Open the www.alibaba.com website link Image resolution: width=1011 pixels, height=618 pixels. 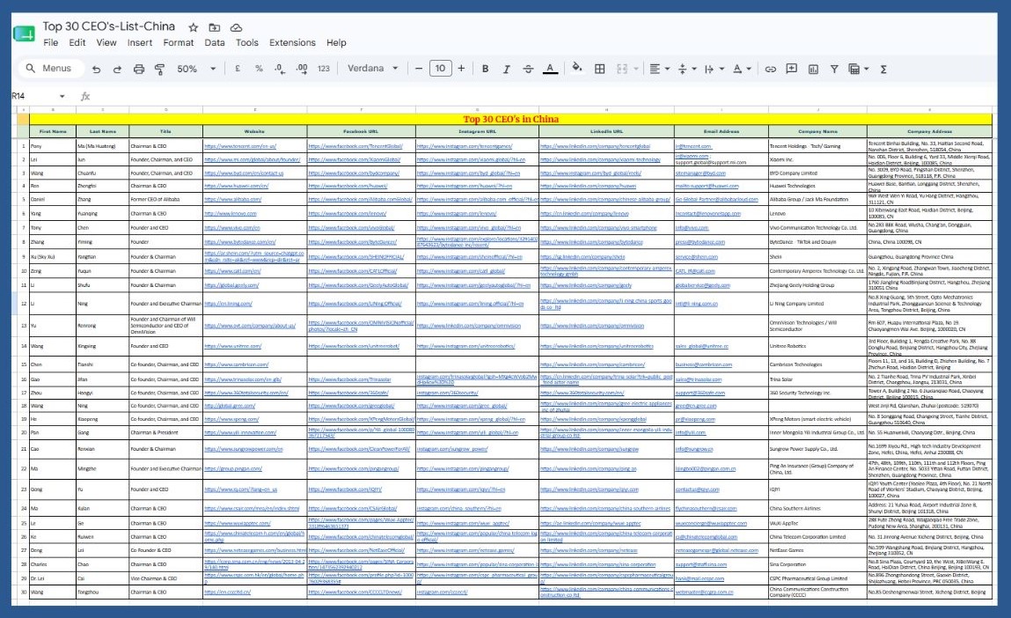point(233,199)
